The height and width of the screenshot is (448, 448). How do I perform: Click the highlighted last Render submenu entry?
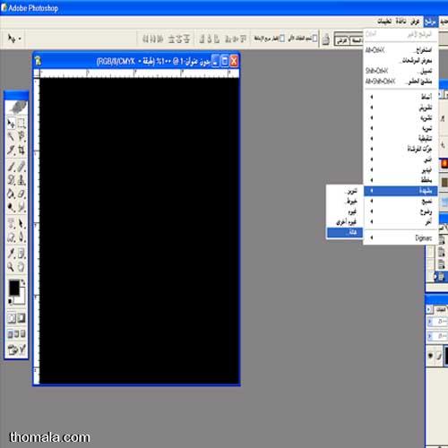[345, 232]
